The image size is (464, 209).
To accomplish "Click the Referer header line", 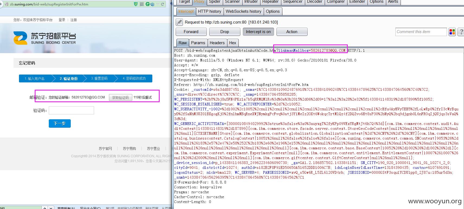I will click(241, 85).
